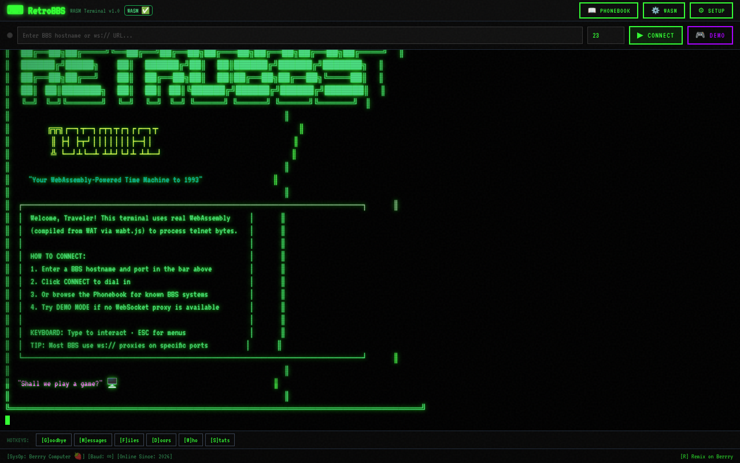
Task: Click the terminal cursor block
Action: coord(8,420)
